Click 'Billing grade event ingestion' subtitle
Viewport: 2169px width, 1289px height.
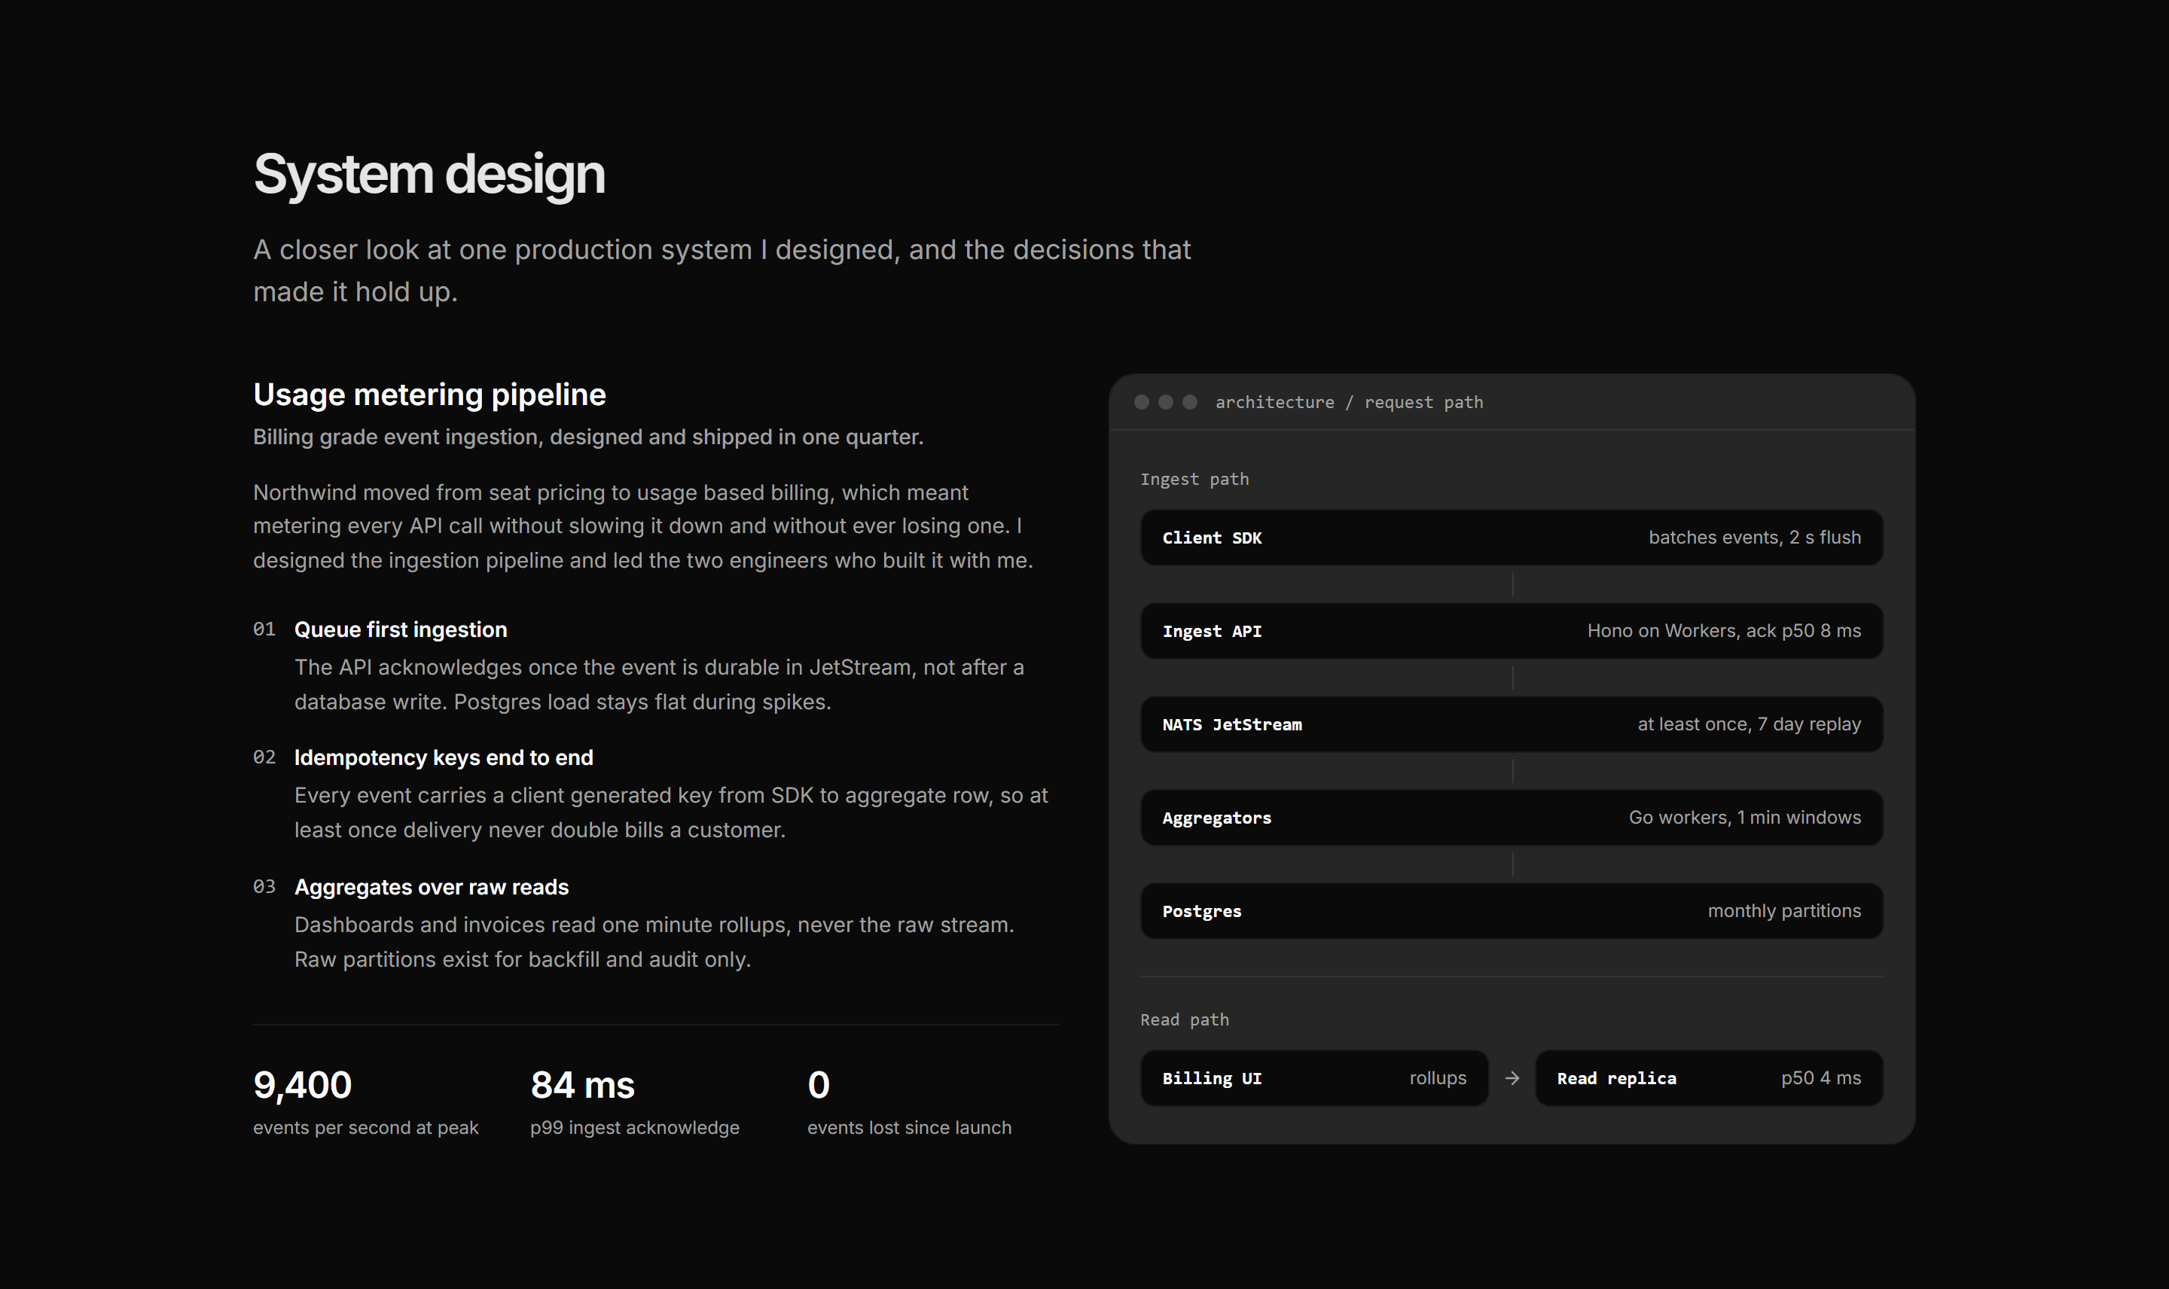tap(588, 437)
